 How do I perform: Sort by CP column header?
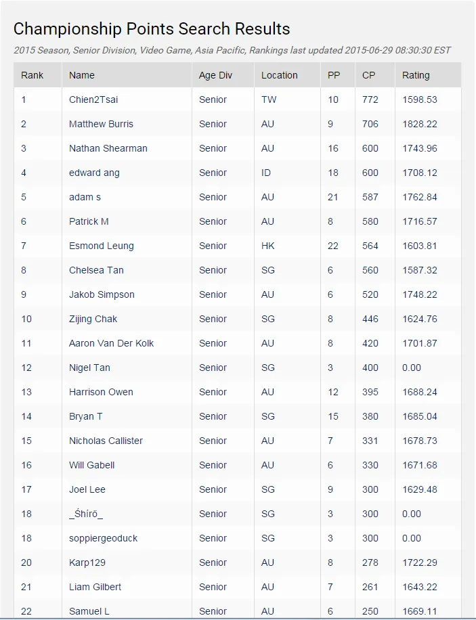tap(368, 75)
